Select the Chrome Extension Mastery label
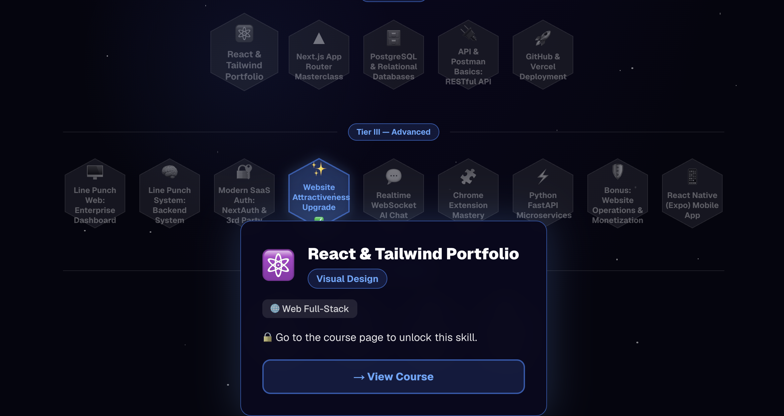Image resolution: width=784 pixels, height=416 pixels. click(x=468, y=205)
